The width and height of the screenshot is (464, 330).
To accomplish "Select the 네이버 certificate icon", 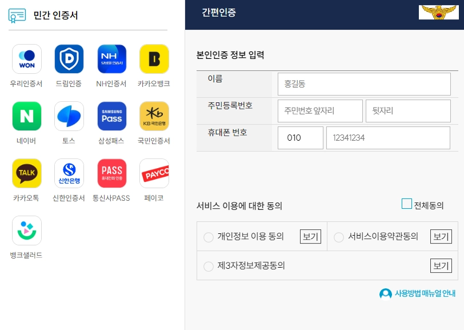I will 26,116.
